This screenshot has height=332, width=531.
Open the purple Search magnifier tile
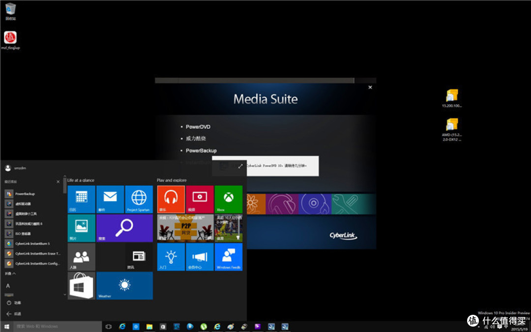(124, 228)
